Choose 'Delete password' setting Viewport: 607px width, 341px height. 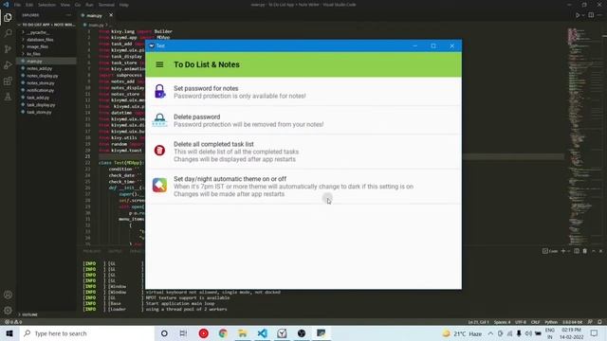[303, 120]
